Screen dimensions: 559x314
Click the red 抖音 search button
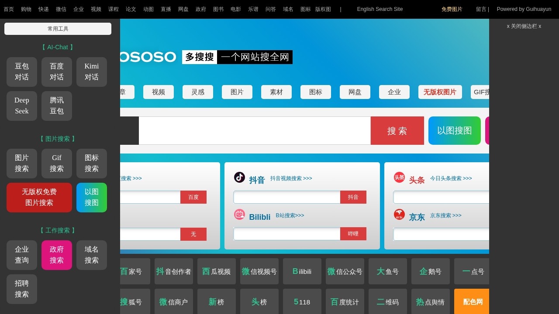click(353, 197)
